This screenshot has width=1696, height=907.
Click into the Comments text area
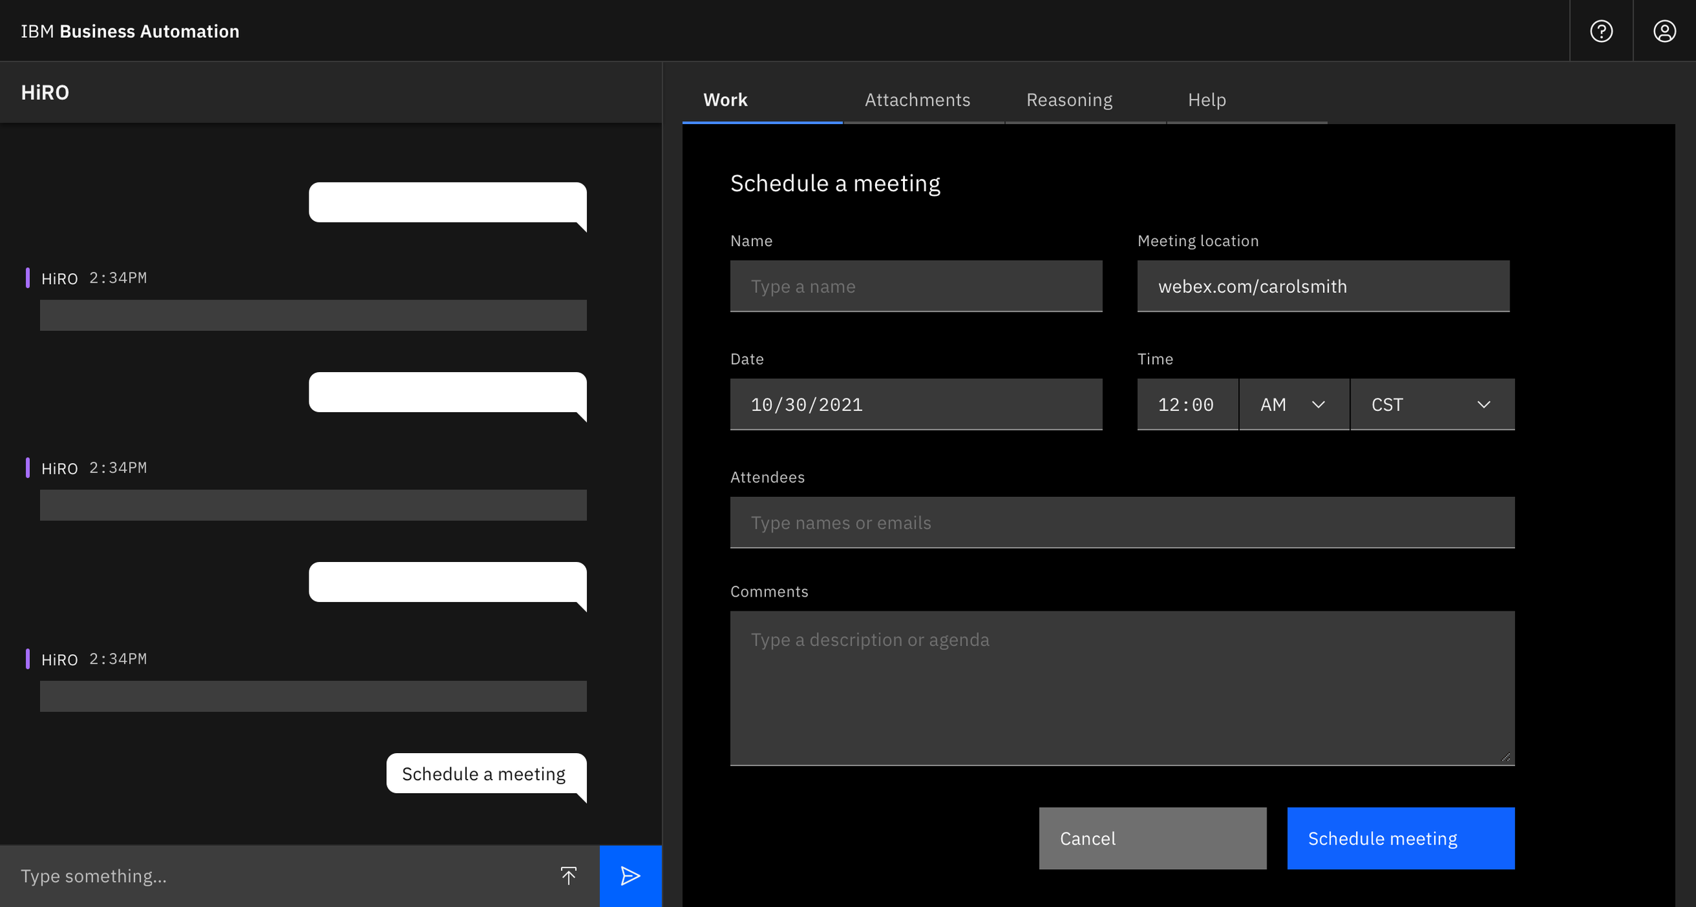(1122, 688)
